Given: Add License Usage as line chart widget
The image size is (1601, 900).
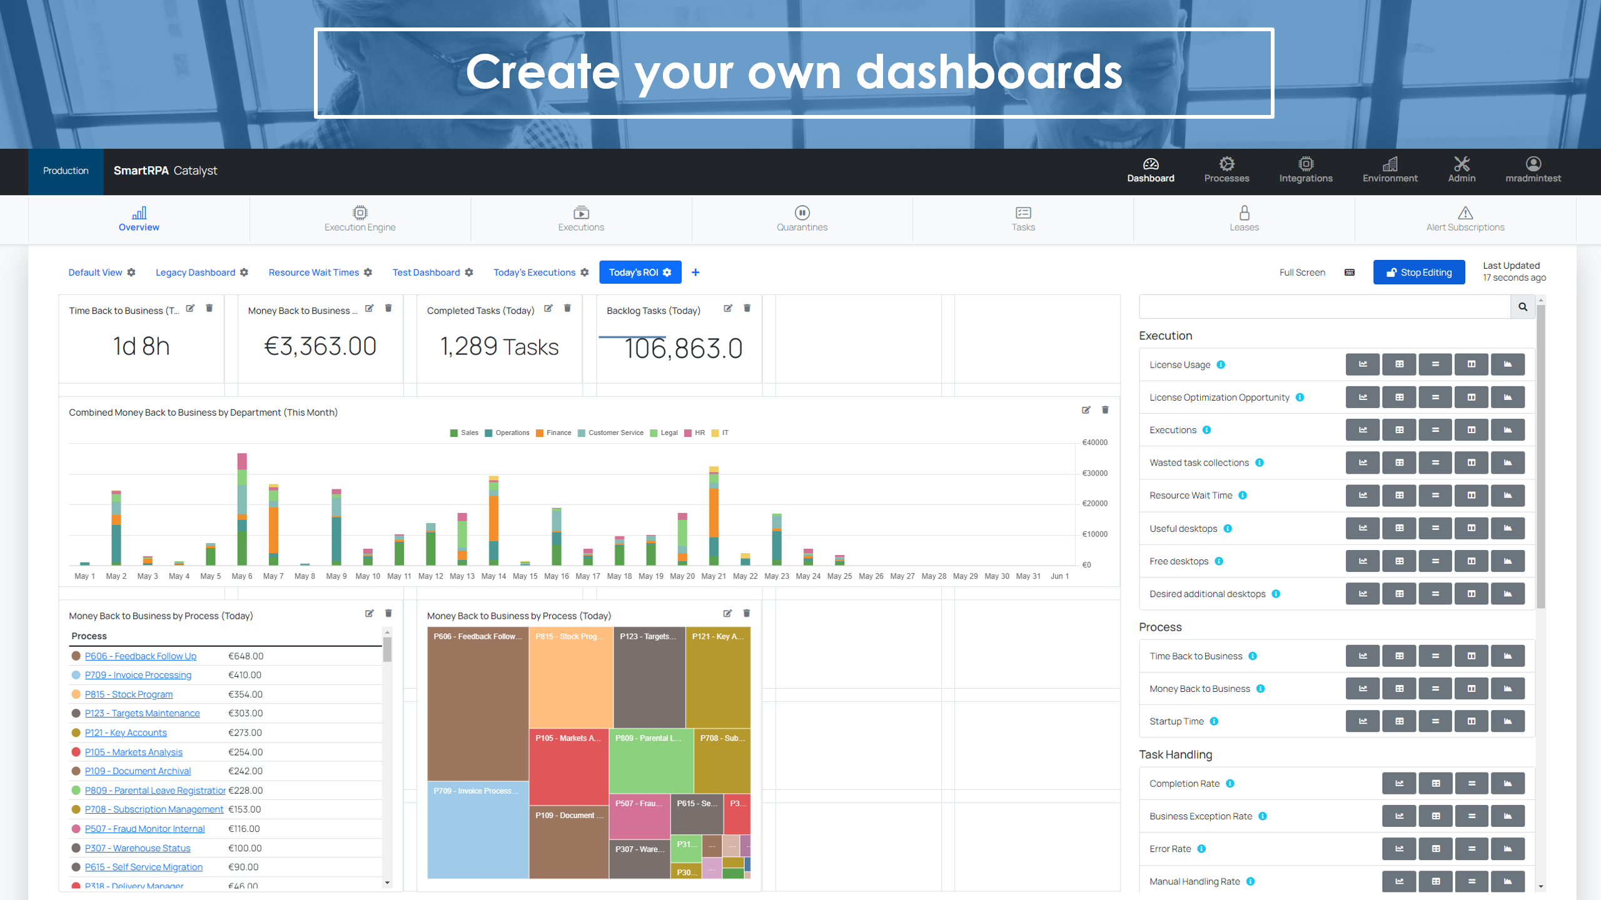Looking at the screenshot, I should pyautogui.click(x=1362, y=364).
